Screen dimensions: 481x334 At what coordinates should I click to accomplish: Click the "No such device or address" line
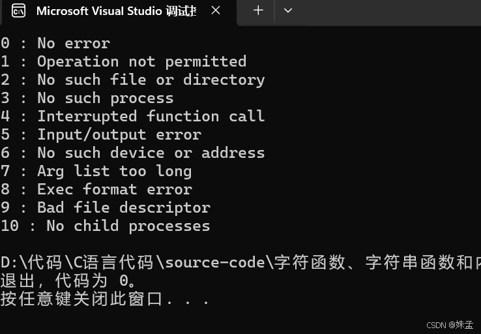pos(132,153)
